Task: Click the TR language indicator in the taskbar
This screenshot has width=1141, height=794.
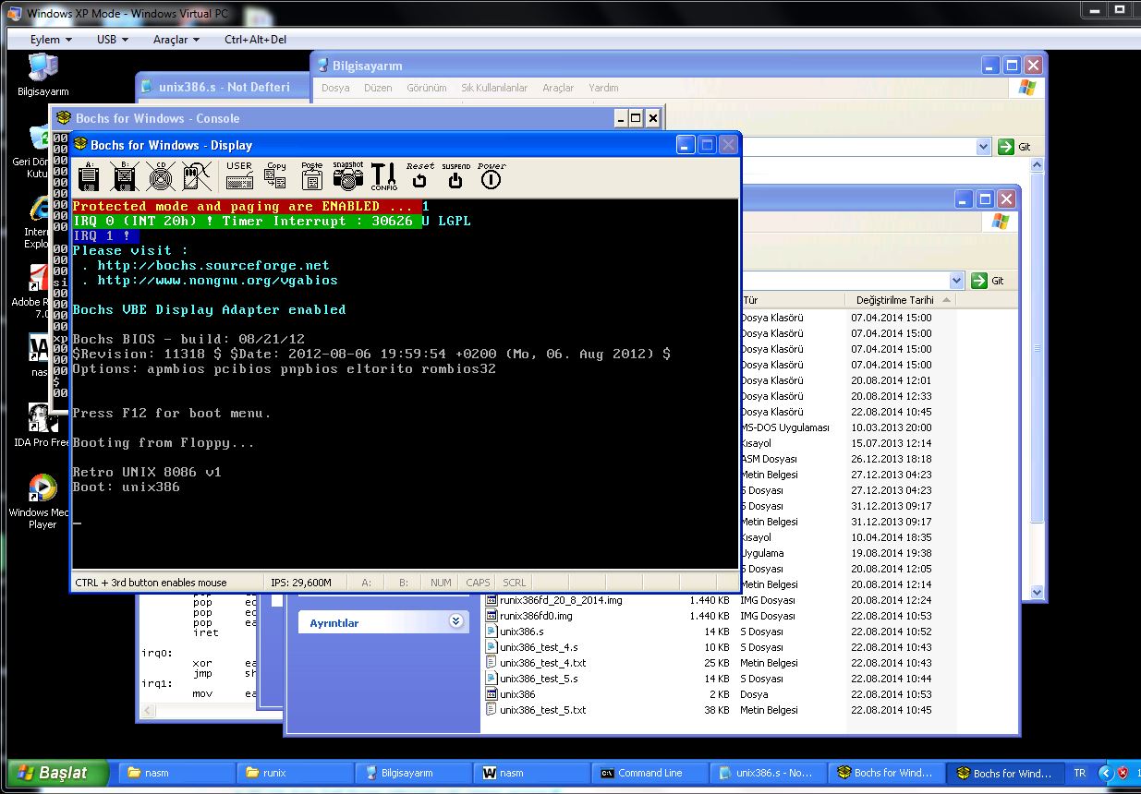Action: [1079, 773]
